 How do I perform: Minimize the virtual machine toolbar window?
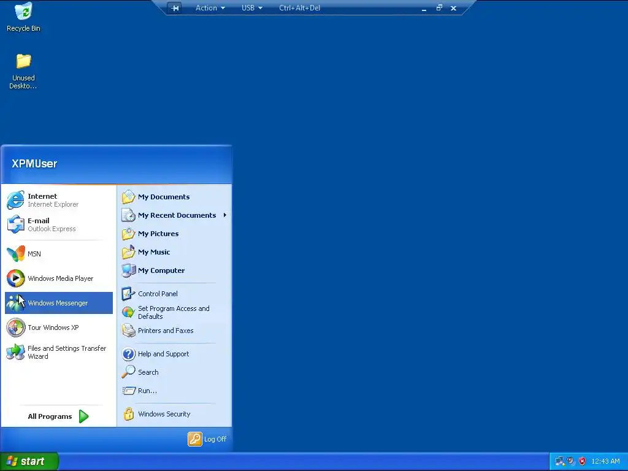point(424,8)
